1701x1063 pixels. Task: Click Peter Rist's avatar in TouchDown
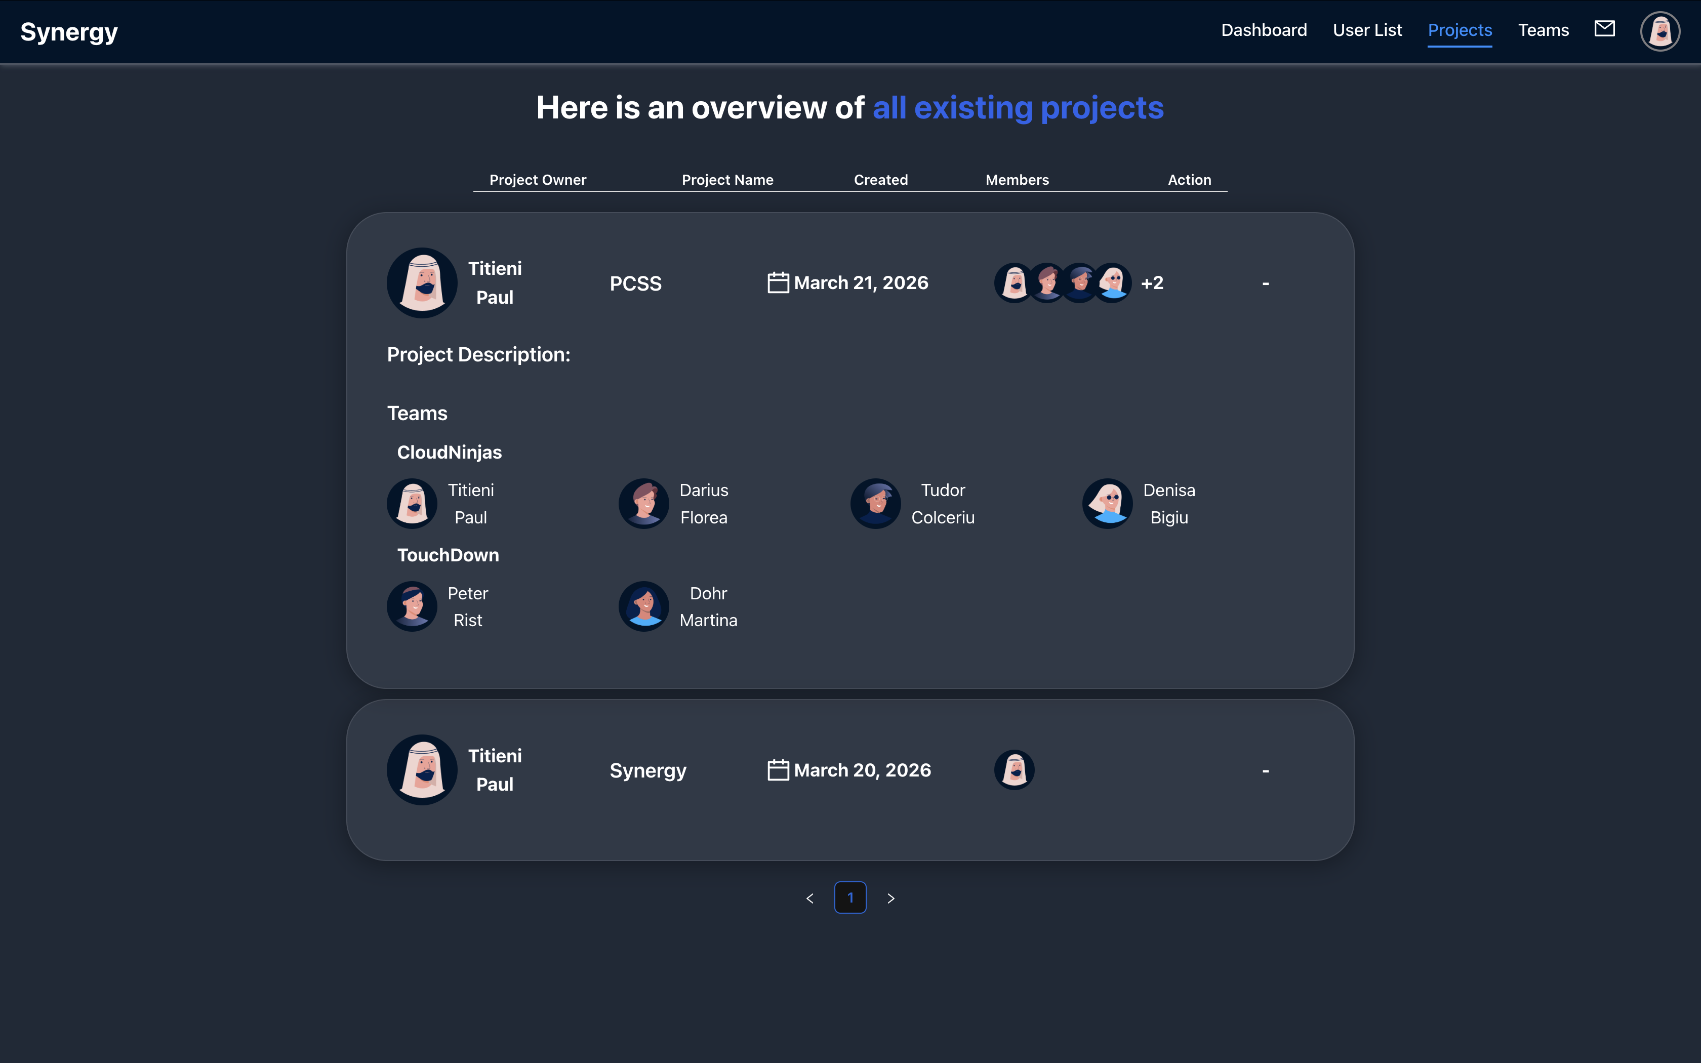412,606
